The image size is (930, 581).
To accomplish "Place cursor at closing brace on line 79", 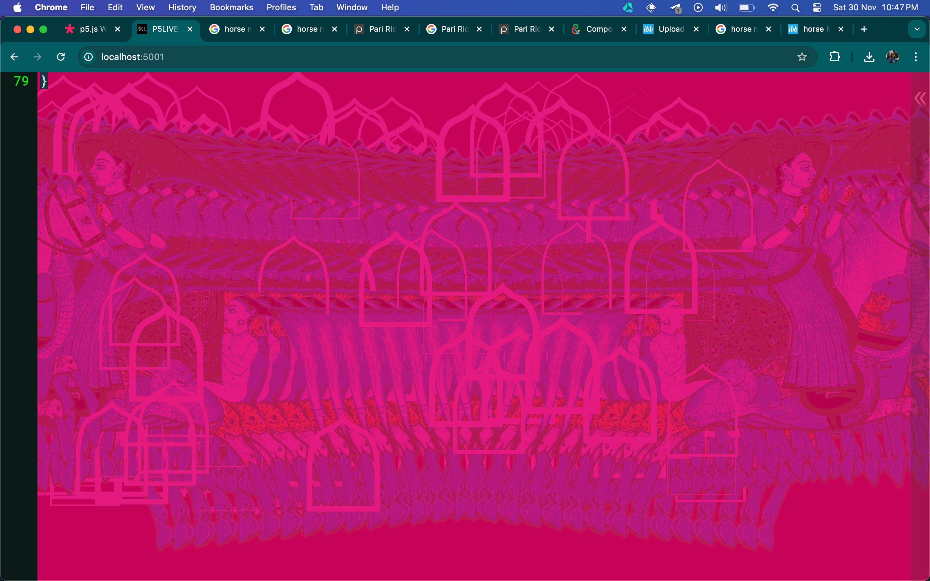I will tap(44, 81).
